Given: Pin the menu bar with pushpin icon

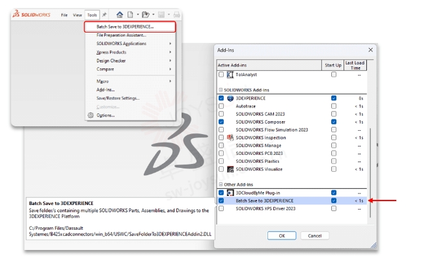Looking at the screenshot, I should tap(104, 14).
